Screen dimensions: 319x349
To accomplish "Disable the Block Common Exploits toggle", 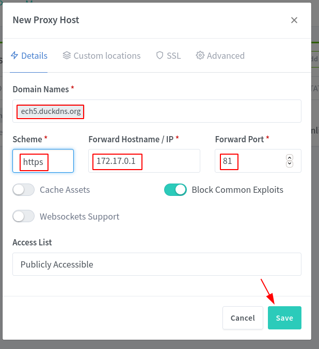I will tap(176, 190).
